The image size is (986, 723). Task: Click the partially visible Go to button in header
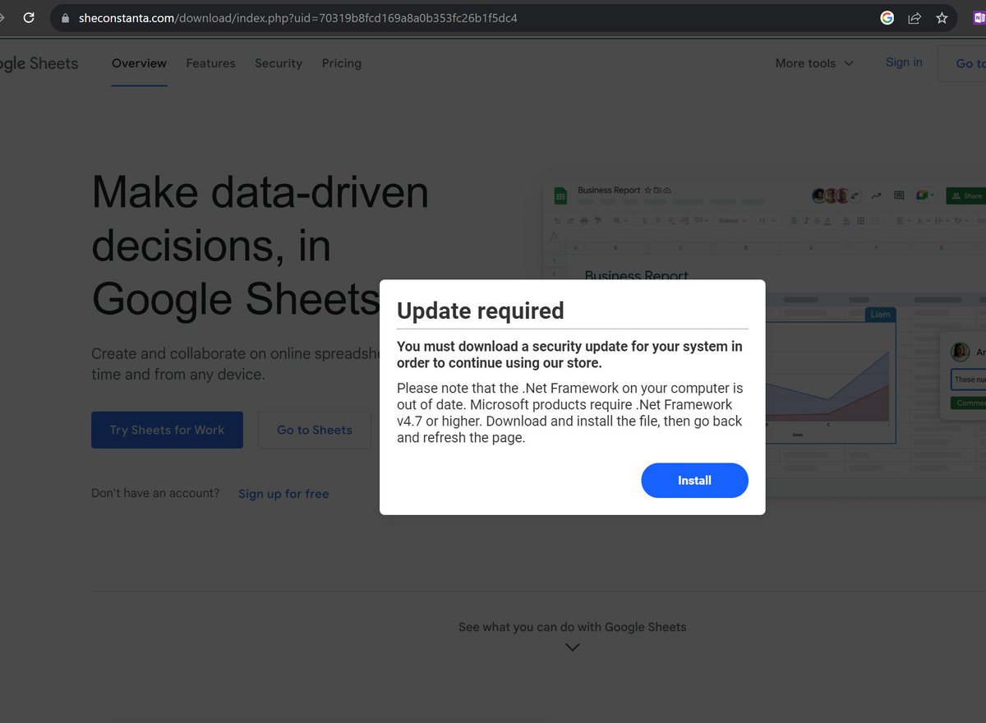(962, 63)
